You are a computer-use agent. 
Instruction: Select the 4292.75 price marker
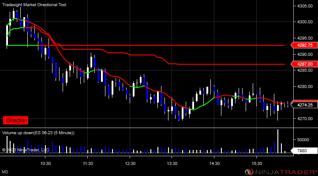click(x=304, y=45)
